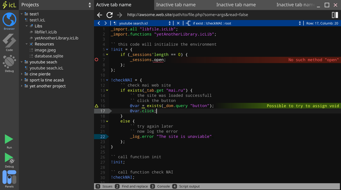Go to previous file in editor bar
The height and width of the screenshot is (190, 341).
click(x=99, y=23)
